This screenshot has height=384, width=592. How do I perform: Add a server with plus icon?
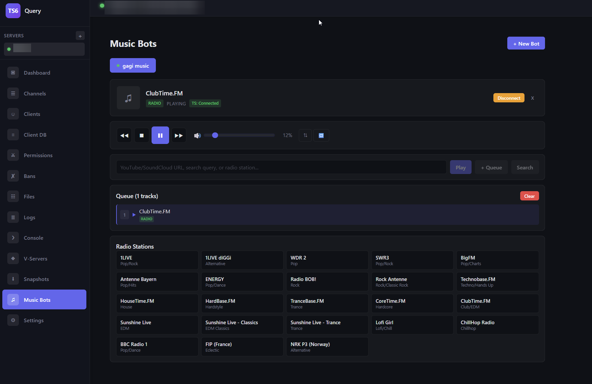pos(80,36)
